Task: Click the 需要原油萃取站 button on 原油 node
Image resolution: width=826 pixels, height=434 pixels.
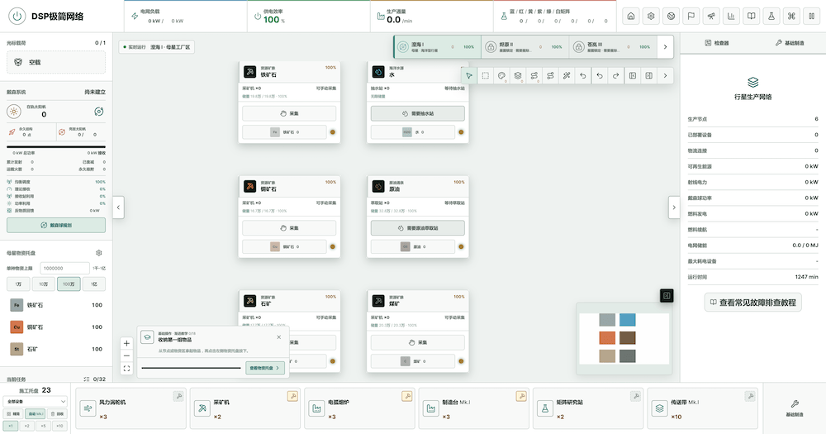Action: tap(418, 228)
